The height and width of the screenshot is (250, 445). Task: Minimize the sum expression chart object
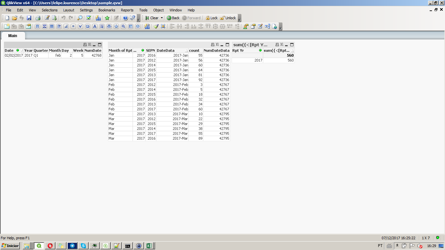[x=286, y=45]
